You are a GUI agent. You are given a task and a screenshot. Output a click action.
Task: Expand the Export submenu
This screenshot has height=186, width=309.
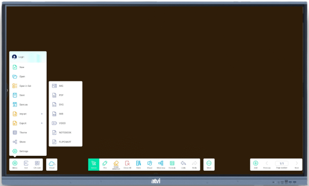pos(28,123)
